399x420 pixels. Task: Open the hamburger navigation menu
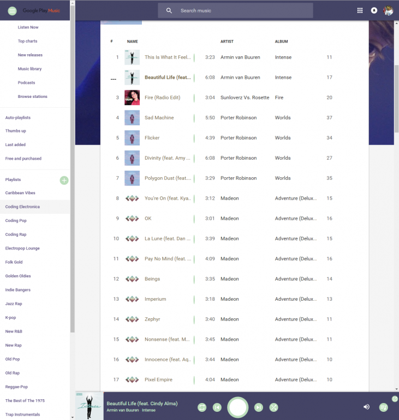(x=12, y=11)
